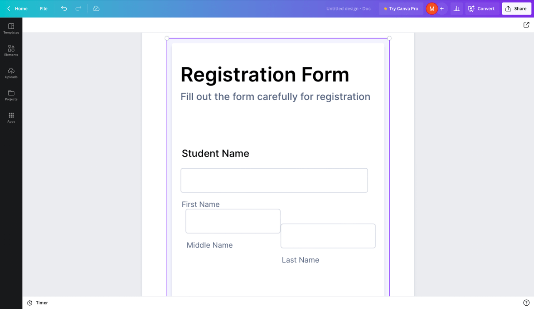Image resolution: width=534 pixels, height=309 pixels.
Task: Click Try Canva Pro
Action: tap(400, 8)
